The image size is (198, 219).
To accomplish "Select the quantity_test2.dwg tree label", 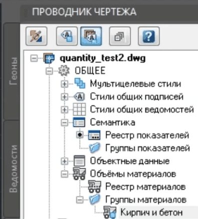I will 103,58.
